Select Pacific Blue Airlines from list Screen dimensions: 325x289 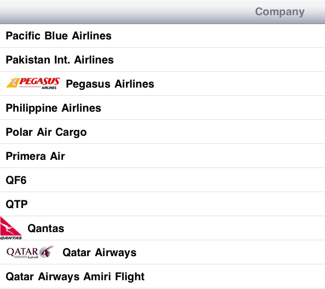[162, 36]
